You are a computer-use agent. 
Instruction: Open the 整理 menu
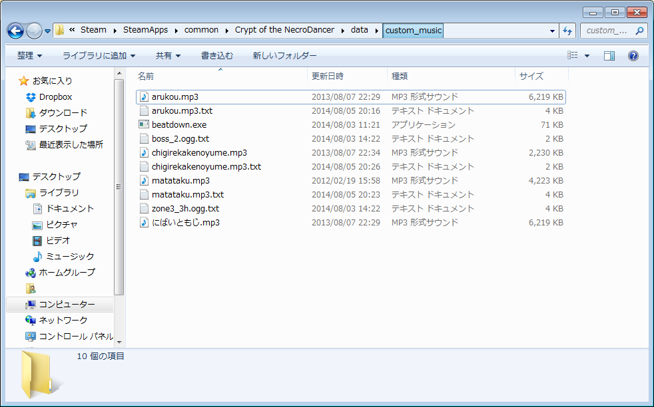(x=29, y=55)
